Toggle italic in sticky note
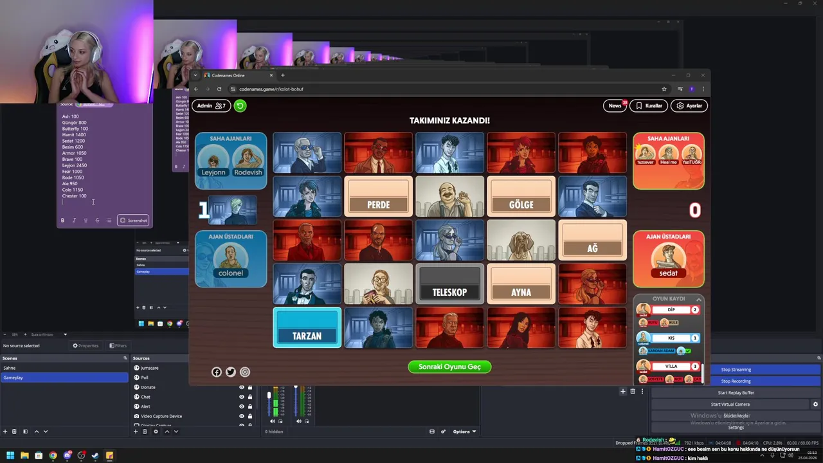The image size is (823, 463). click(x=74, y=221)
